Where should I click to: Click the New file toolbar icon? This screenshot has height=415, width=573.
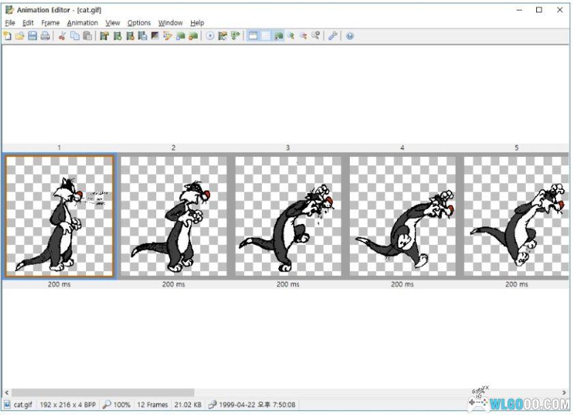8,36
